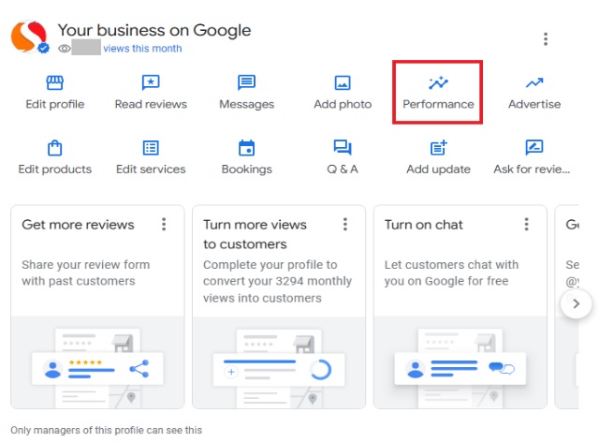Click the Add photo icon

pyautogui.click(x=343, y=82)
